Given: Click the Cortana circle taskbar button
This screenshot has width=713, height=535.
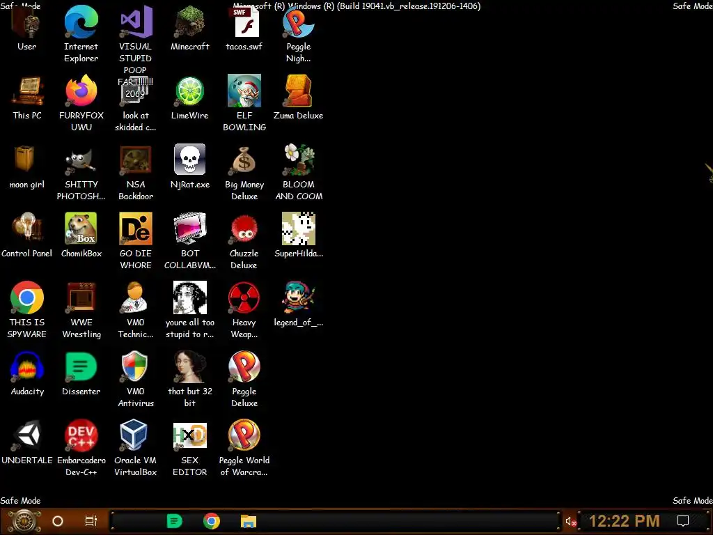Looking at the screenshot, I should [x=58, y=521].
